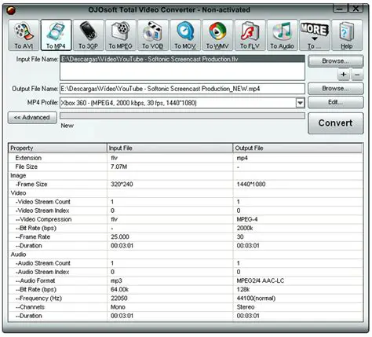Select the Audio group row
The width and height of the screenshot is (372, 337).
coord(185,255)
